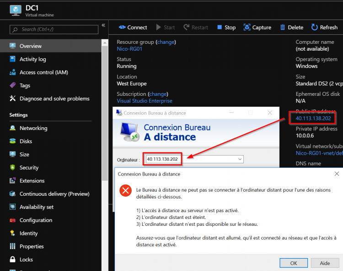Click the Remote Desktop window title icon

tap(119, 113)
